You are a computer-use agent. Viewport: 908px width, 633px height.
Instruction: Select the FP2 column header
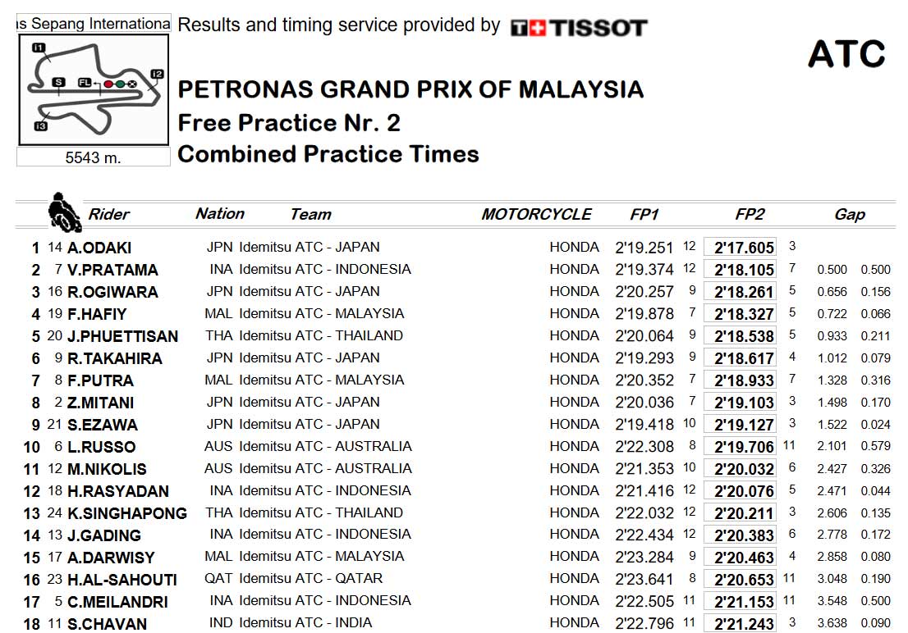(x=750, y=215)
